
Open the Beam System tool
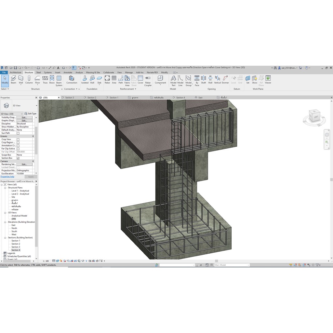59,81
